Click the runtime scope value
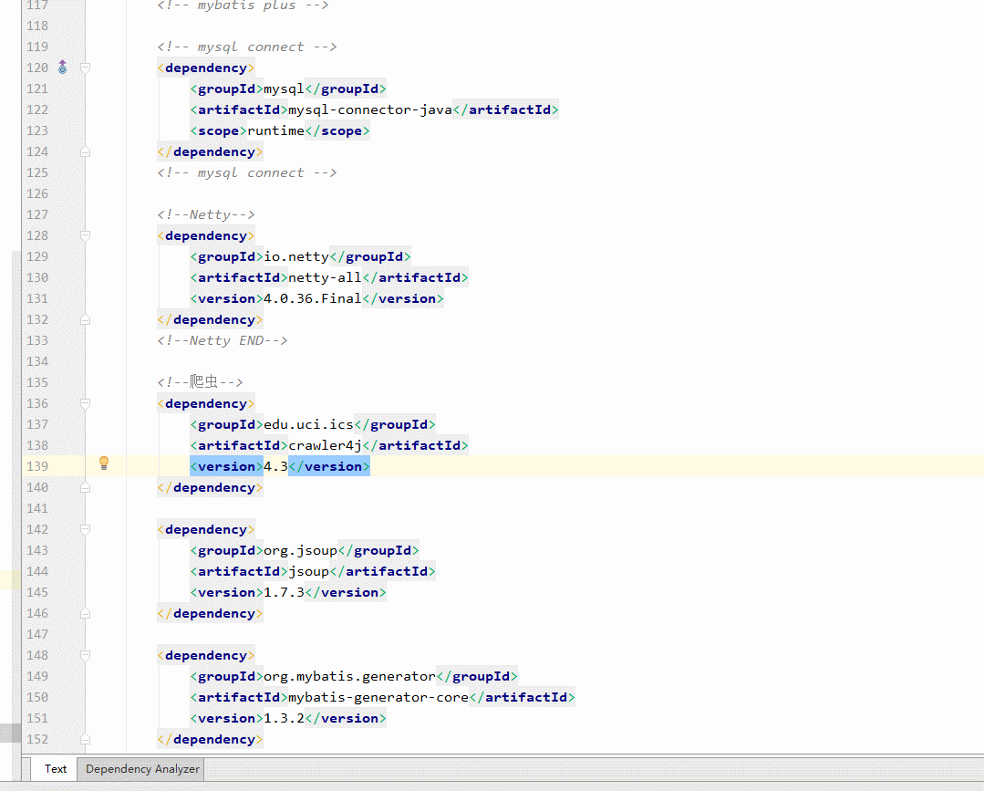Image resolution: width=984 pixels, height=791 pixels. click(275, 130)
